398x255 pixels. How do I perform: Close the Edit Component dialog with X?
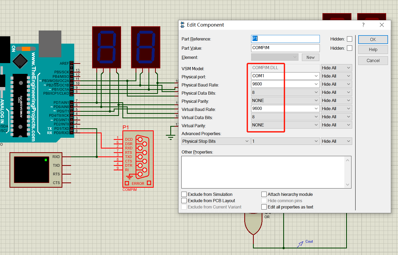382,25
